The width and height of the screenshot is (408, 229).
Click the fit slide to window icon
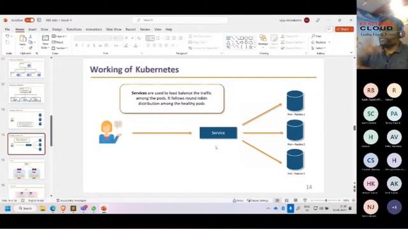click(353, 200)
